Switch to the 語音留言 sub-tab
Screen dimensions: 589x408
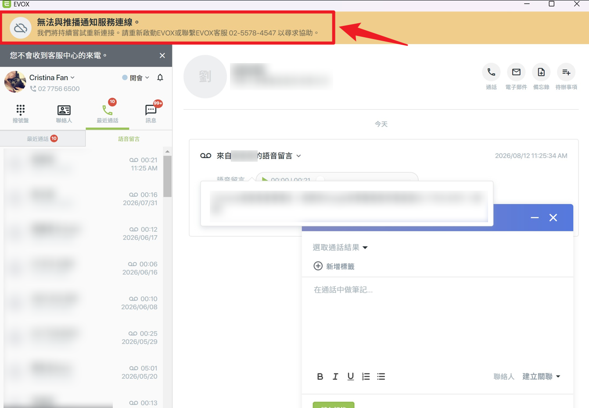coord(129,138)
